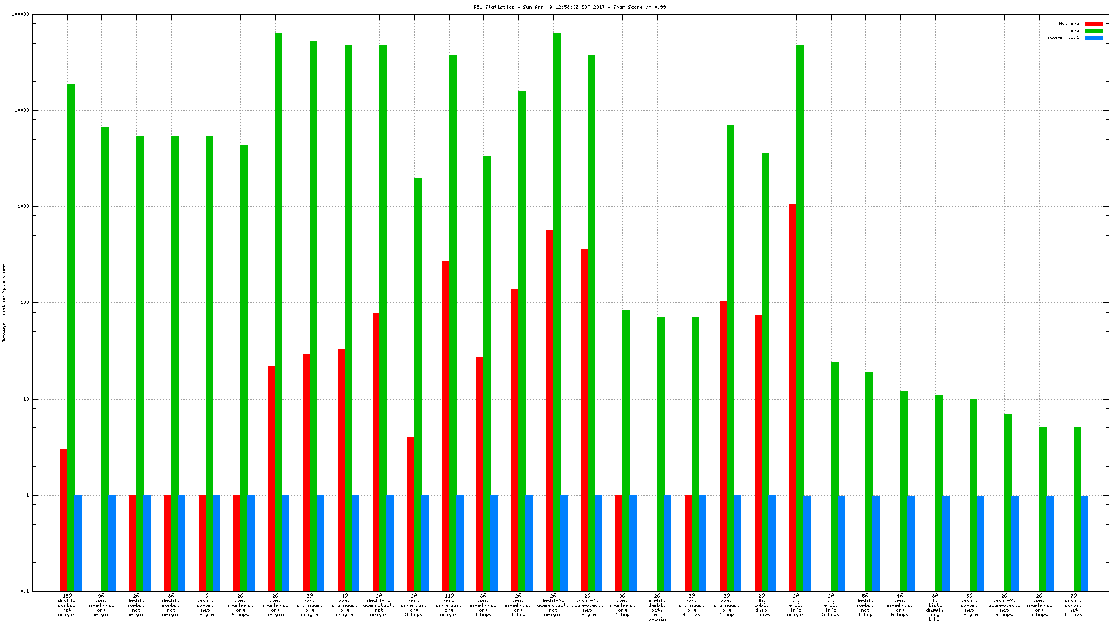This screenshot has height=629, width=1118.
Task: Click the 15@ dnsbl.sorbs.net origin label
Action: [67, 605]
